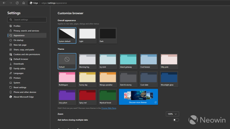Click the On startup power icon

[x=11, y=40]
